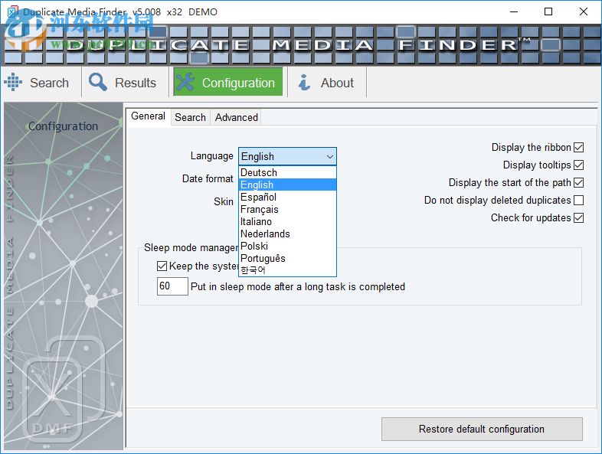Uncheck Keep the system awake checkbox

tap(162, 266)
